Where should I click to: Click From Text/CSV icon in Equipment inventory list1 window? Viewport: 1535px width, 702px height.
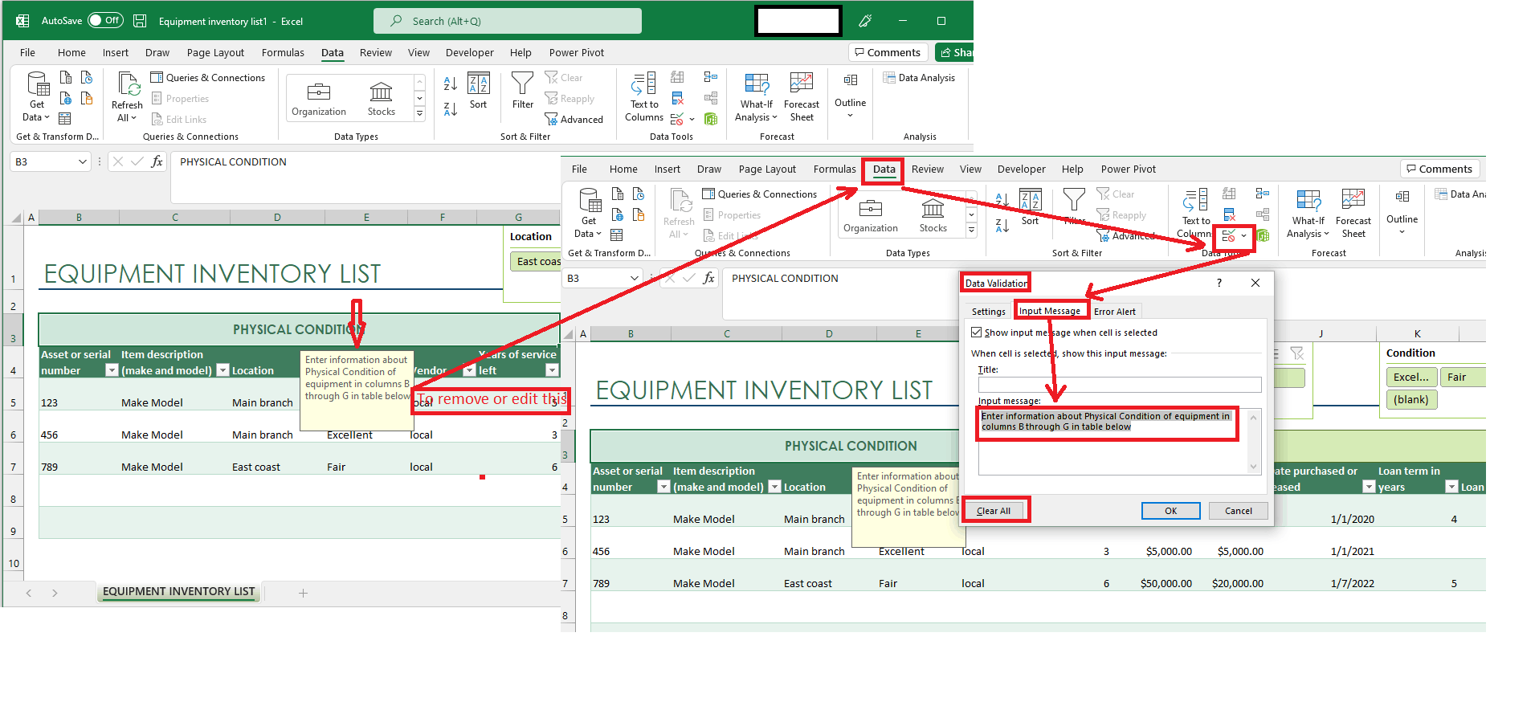click(66, 77)
